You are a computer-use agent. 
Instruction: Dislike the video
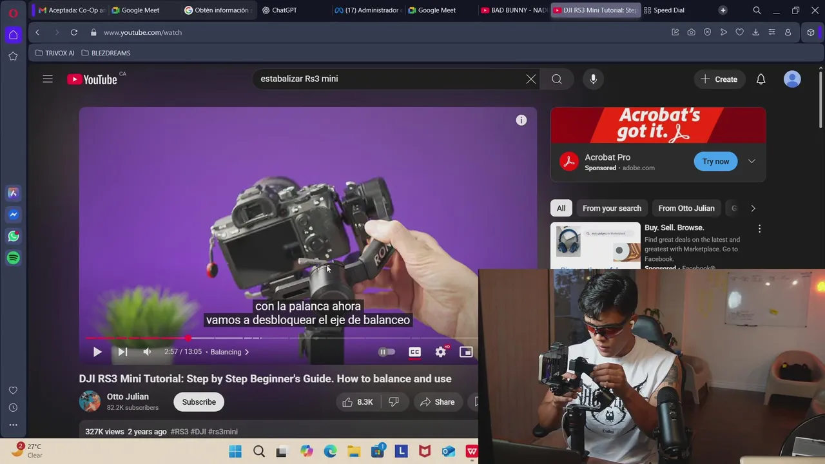[394, 402]
